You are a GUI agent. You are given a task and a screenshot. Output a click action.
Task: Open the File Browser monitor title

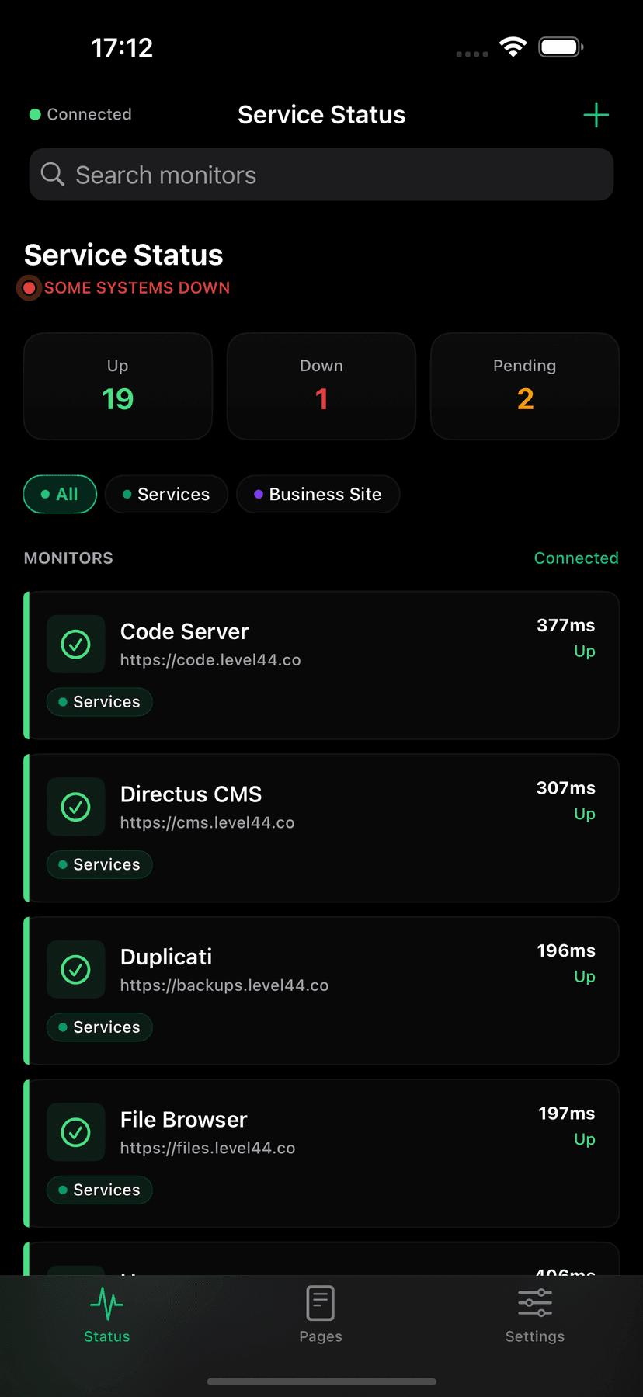pos(184,1120)
